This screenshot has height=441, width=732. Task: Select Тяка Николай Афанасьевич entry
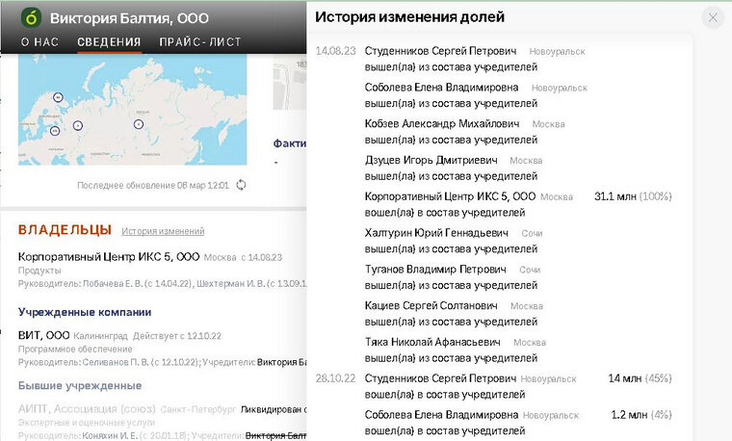pyautogui.click(x=432, y=342)
